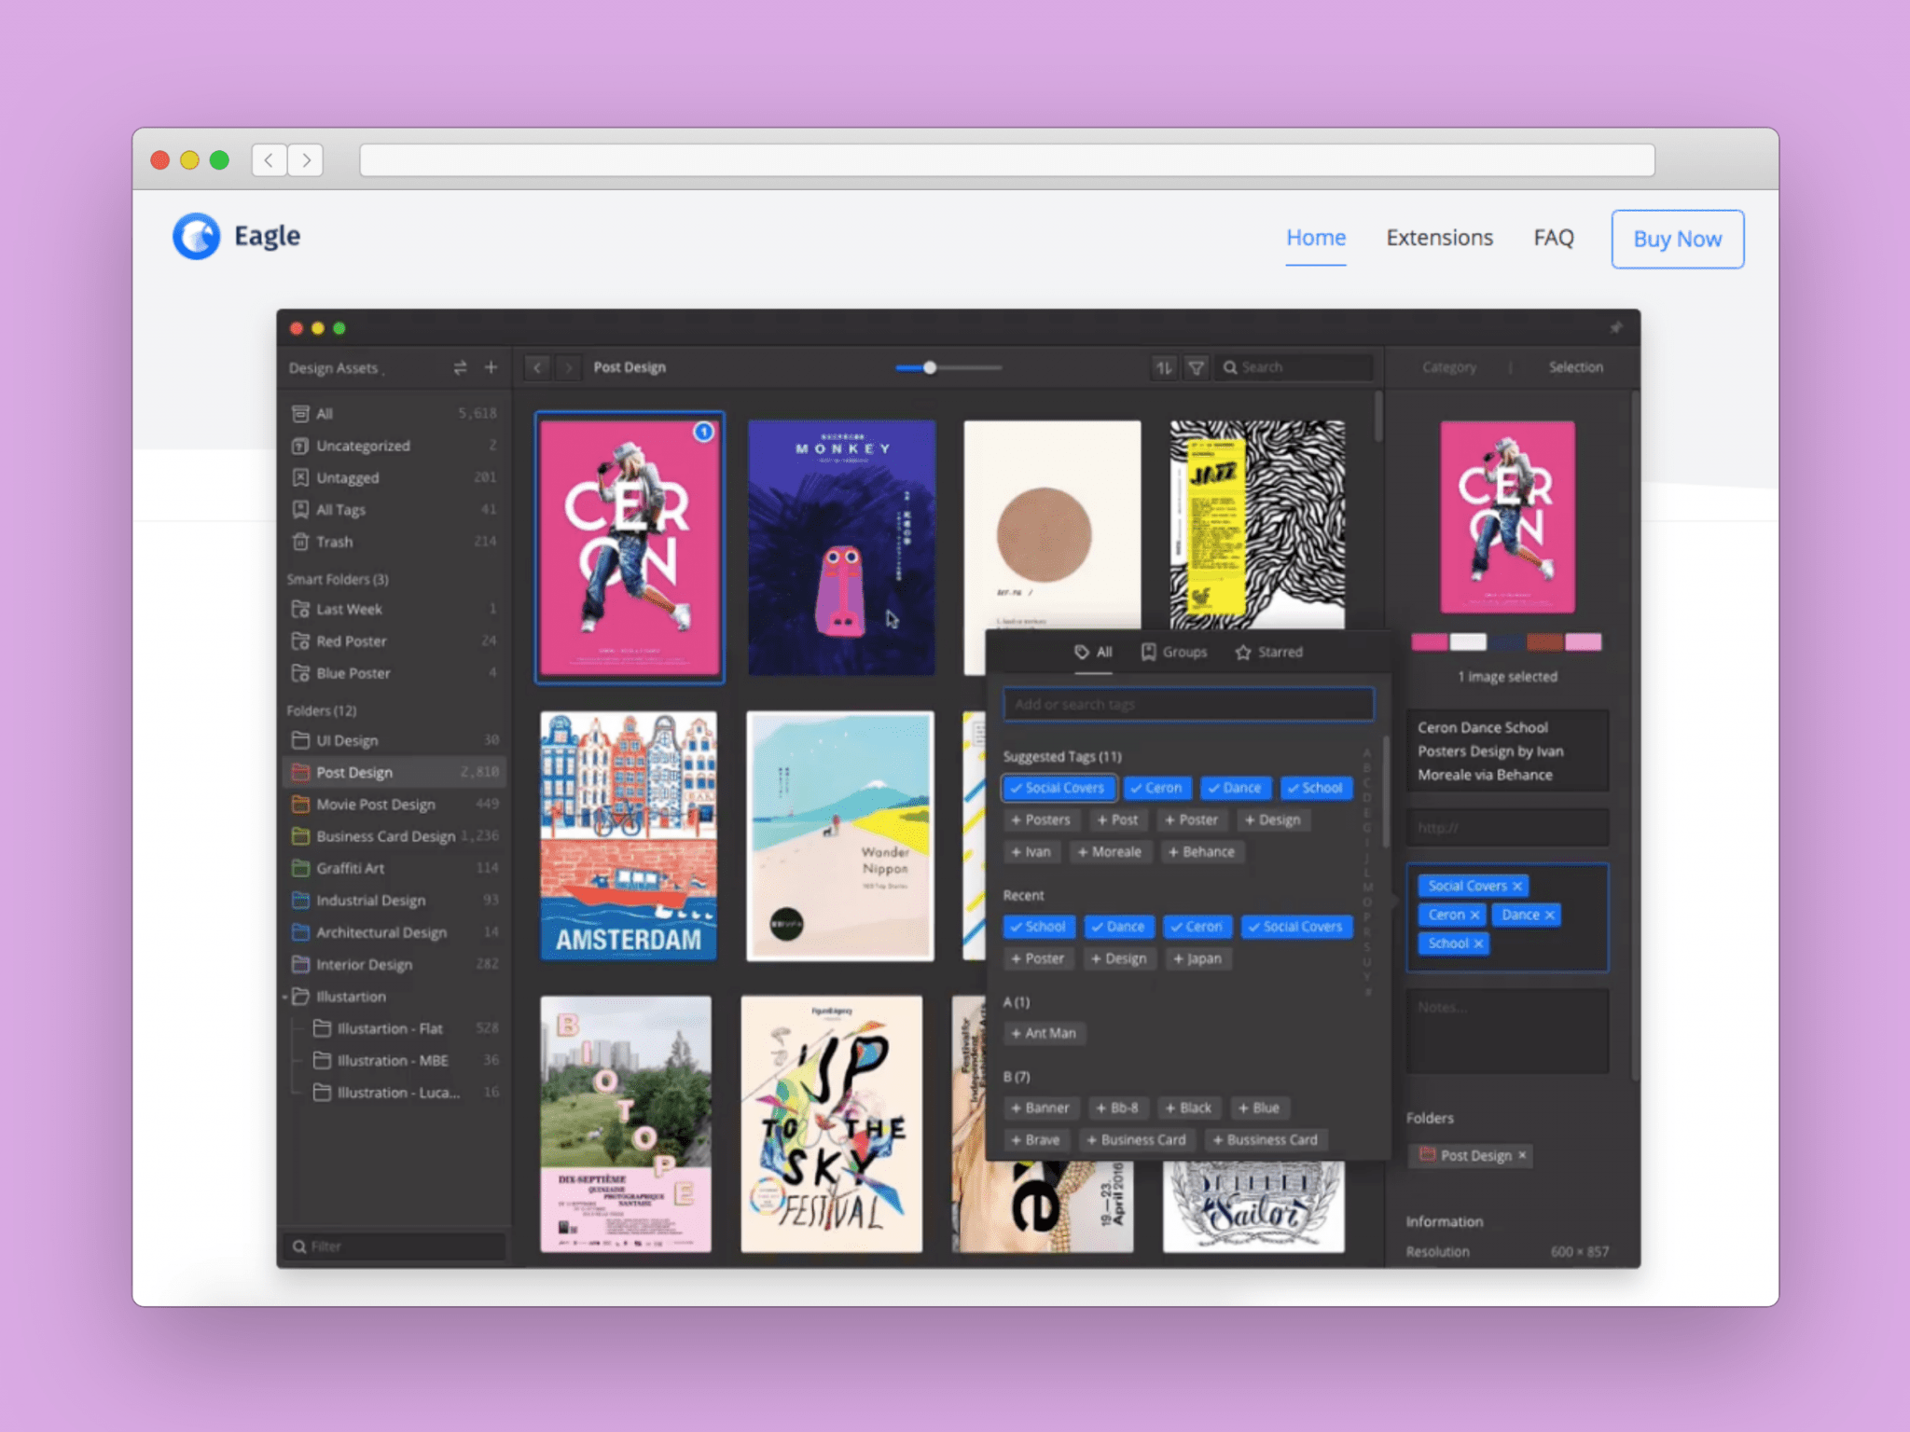Remove Social Covers tag via its x

click(x=1517, y=886)
